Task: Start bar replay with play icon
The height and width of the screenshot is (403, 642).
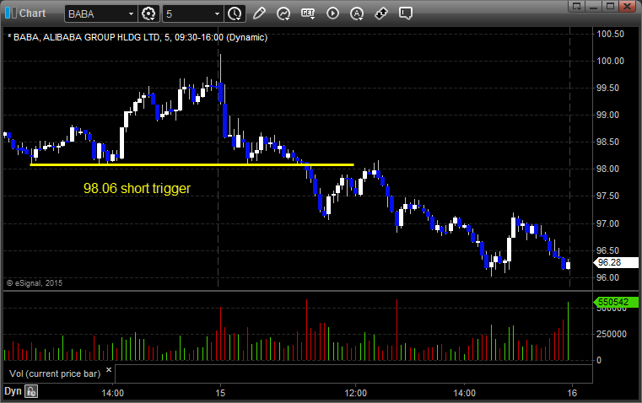Action: pos(332,13)
